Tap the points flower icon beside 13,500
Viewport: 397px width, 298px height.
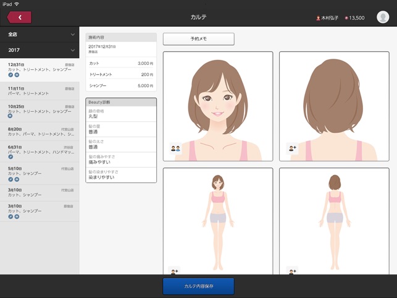tap(347, 18)
